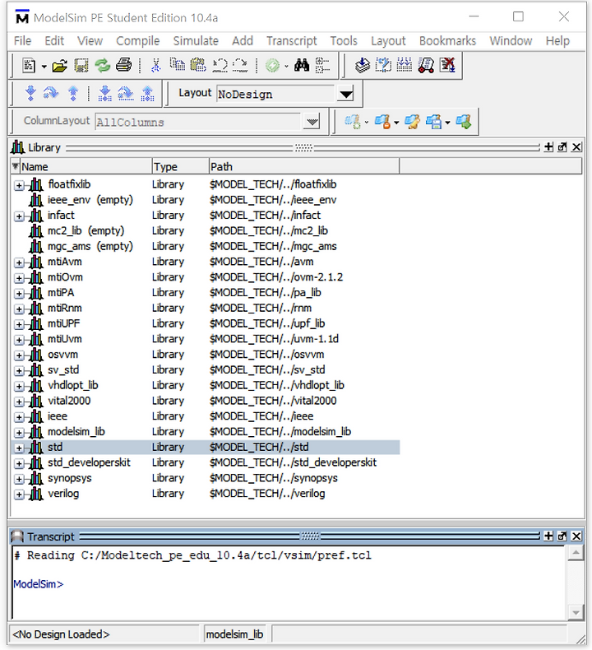Open the Compile menu
Viewport: 592px width, 650px height.
pos(137,40)
